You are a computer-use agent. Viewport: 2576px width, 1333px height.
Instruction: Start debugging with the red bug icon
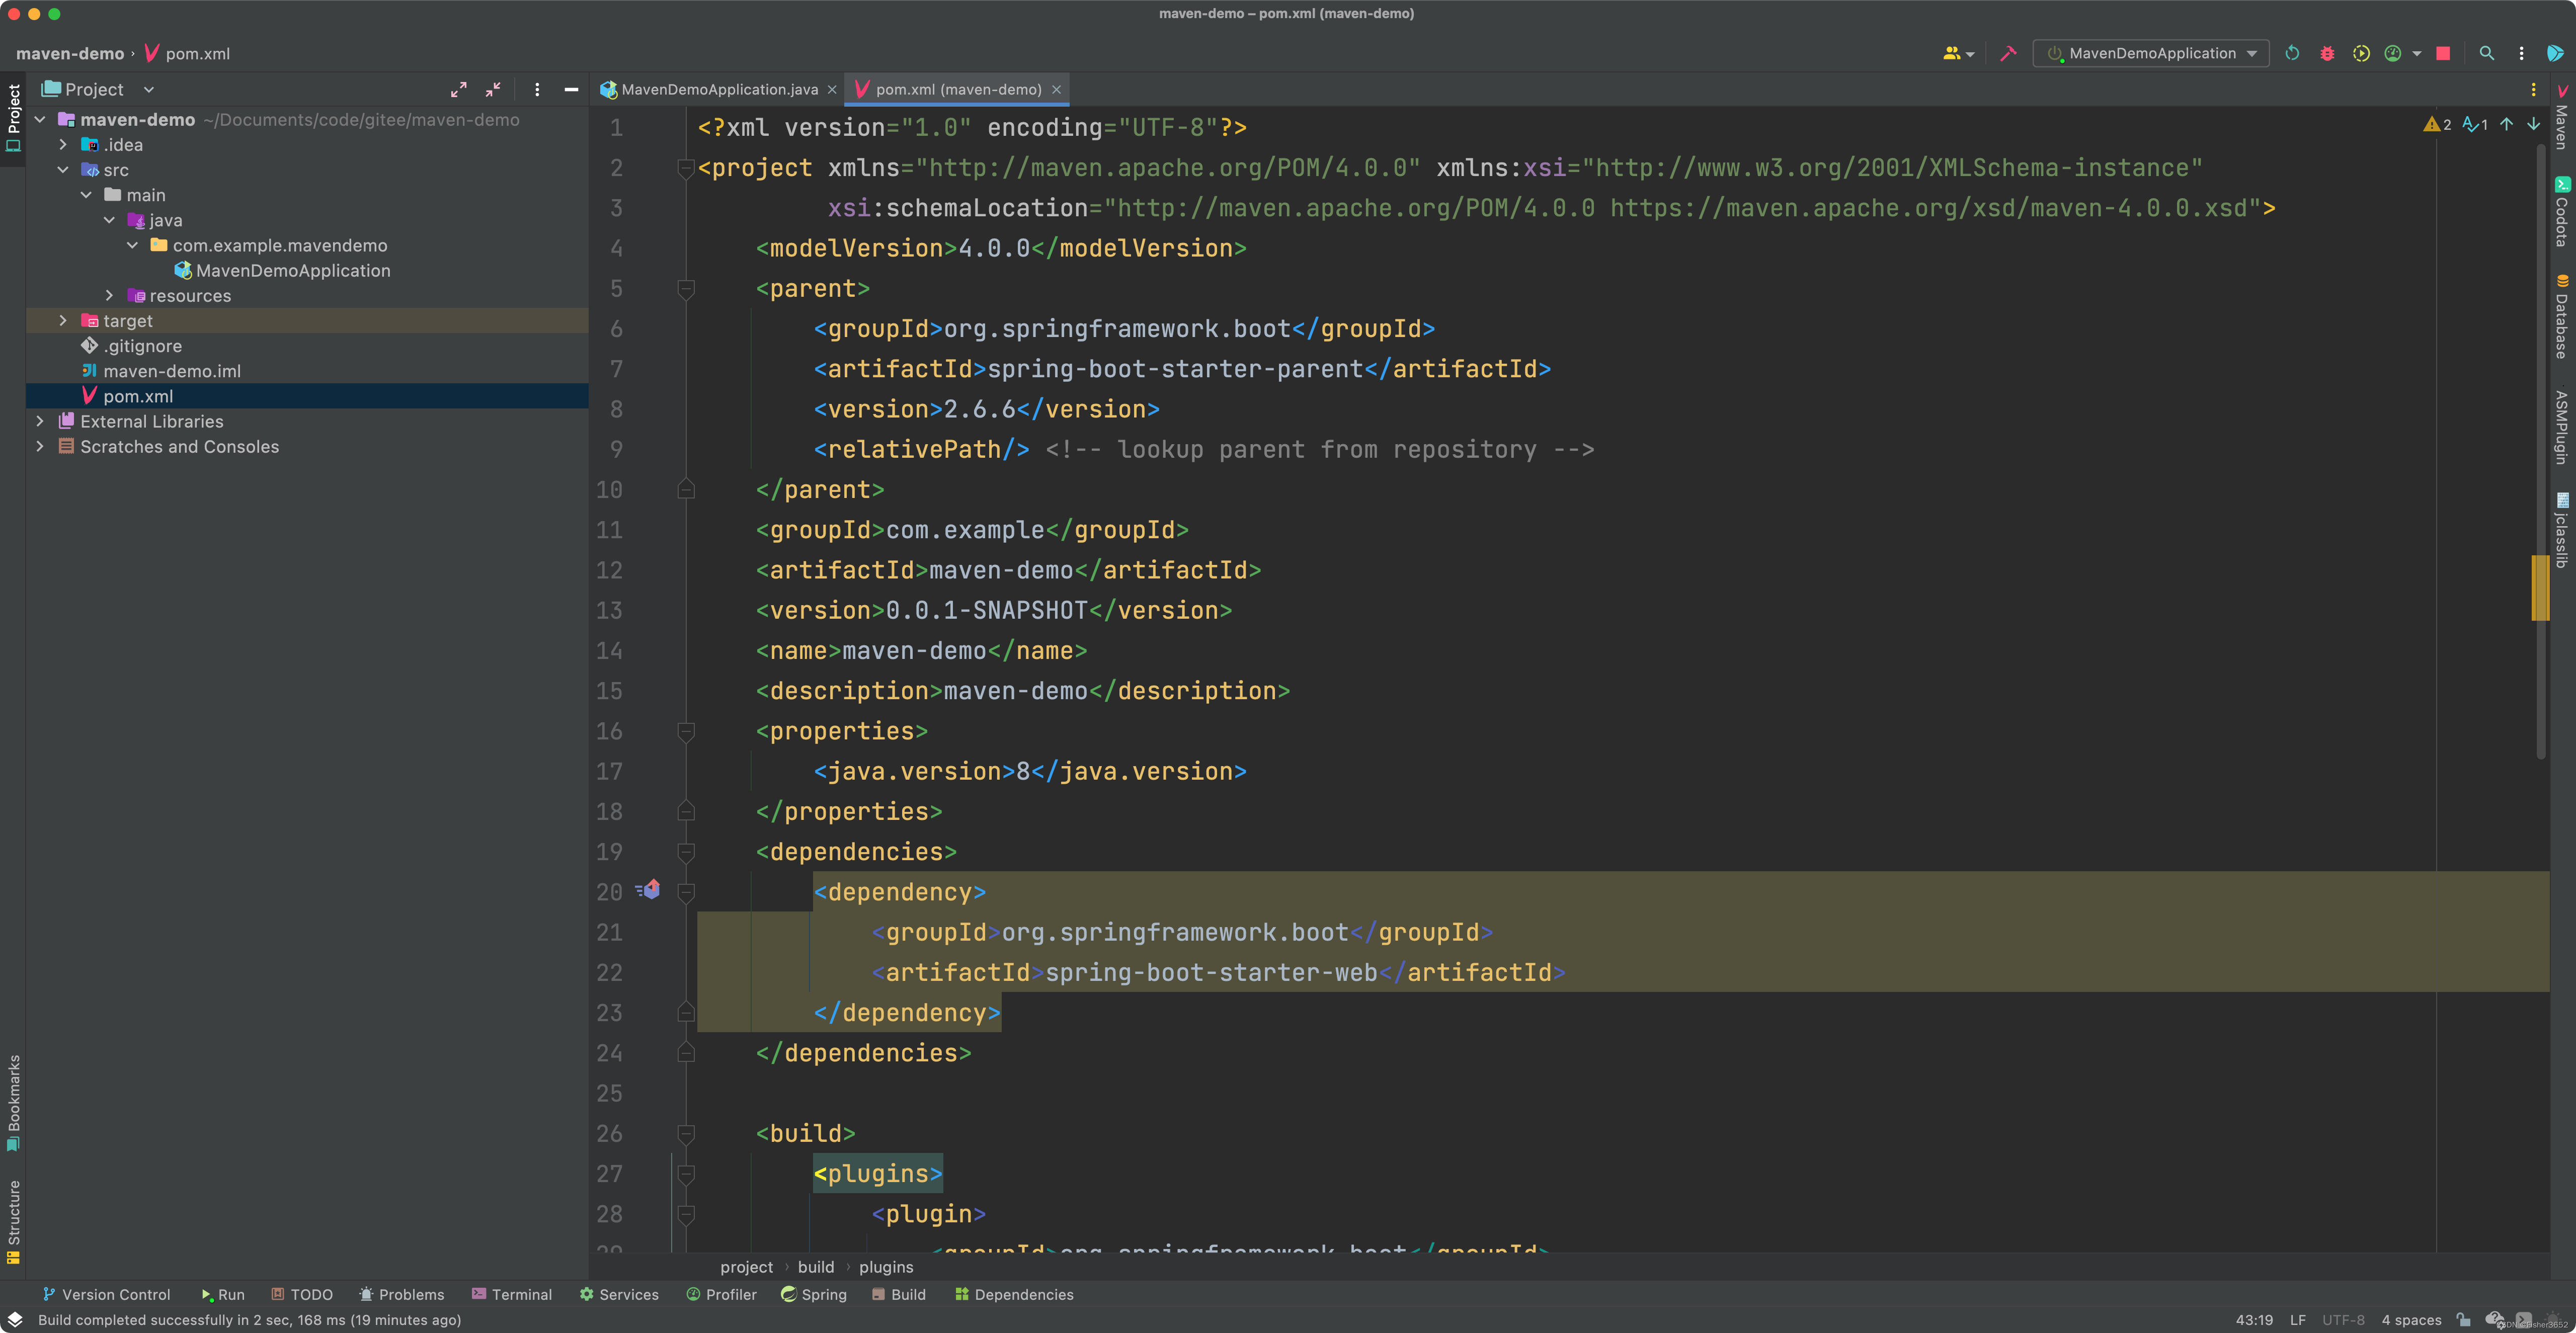2327,53
